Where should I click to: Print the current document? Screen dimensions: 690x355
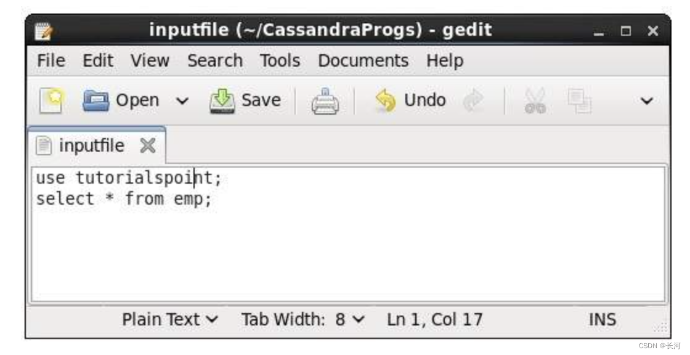click(x=325, y=100)
